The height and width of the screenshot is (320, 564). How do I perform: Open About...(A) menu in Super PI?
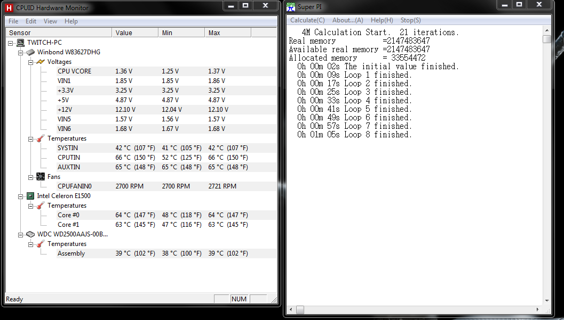(x=348, y=20)
